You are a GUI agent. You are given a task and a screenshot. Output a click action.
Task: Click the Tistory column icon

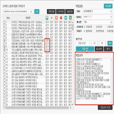tap(61, 18)
